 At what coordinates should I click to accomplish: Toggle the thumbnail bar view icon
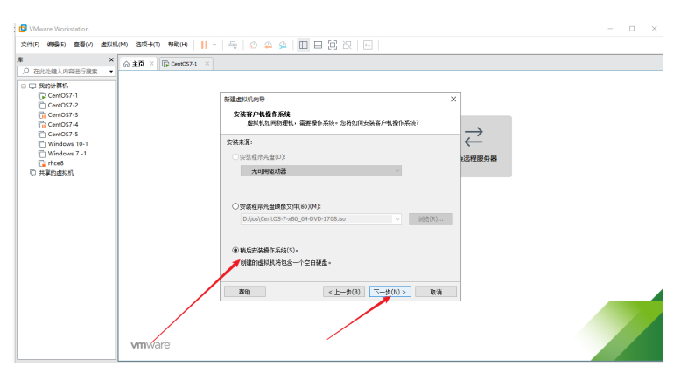[x=318, y=45]
